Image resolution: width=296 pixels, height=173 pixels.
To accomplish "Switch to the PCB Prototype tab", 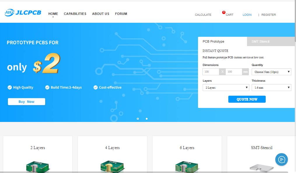I will point(223,41).
